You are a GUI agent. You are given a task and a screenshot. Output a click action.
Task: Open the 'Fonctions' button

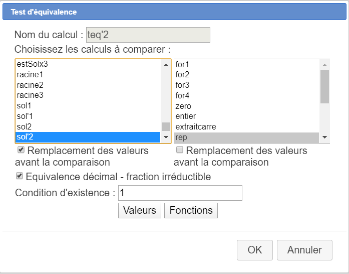[191, 210]
